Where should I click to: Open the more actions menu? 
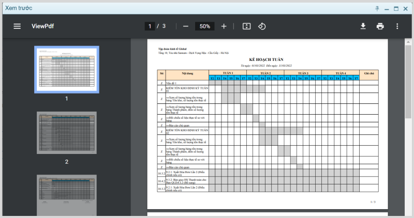pyautogui.click(x=397, y=26)
